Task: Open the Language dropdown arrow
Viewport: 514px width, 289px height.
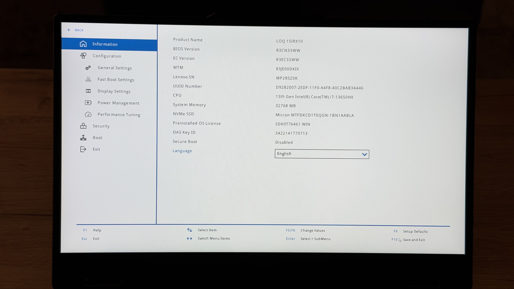Action: click(x=364, y=154)
